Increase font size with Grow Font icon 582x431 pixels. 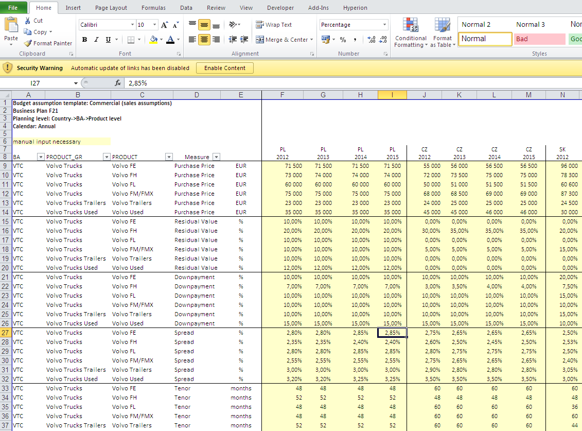pos(165,25)
